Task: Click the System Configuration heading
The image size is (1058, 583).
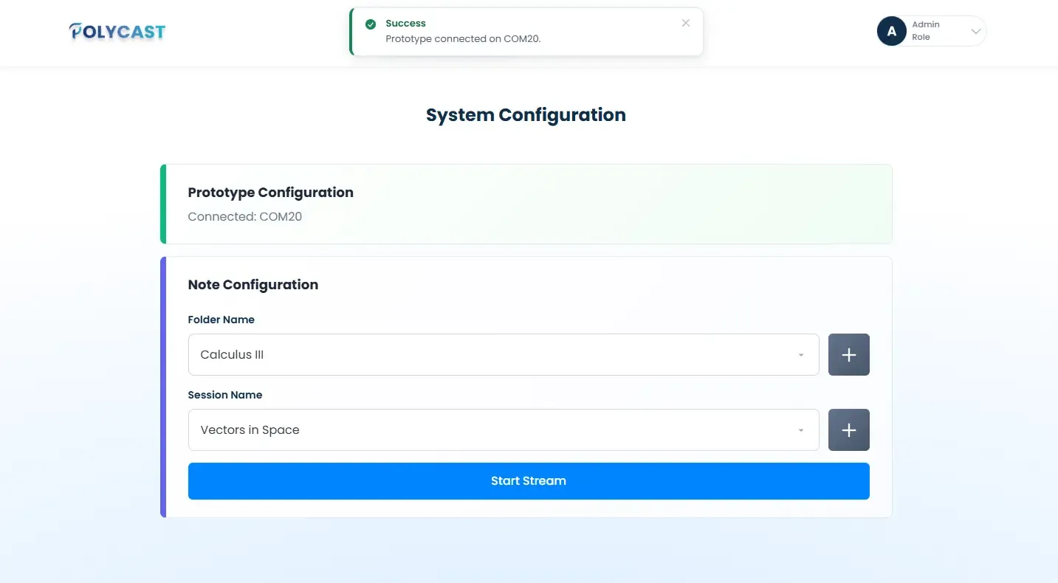Action: tap(526, 115)
